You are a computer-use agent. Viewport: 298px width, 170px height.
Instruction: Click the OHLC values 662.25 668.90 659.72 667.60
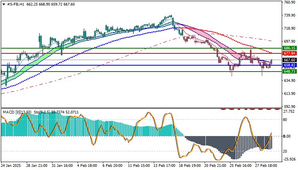pos(50,4)
